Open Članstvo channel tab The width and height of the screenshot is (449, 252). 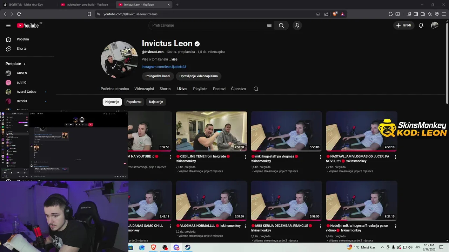(239, 89)
